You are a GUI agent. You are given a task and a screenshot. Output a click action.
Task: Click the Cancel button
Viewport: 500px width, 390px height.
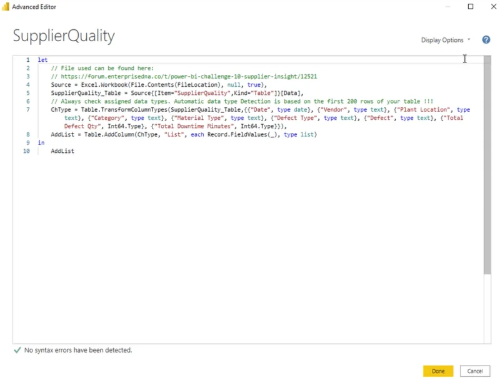click(475, 371)
